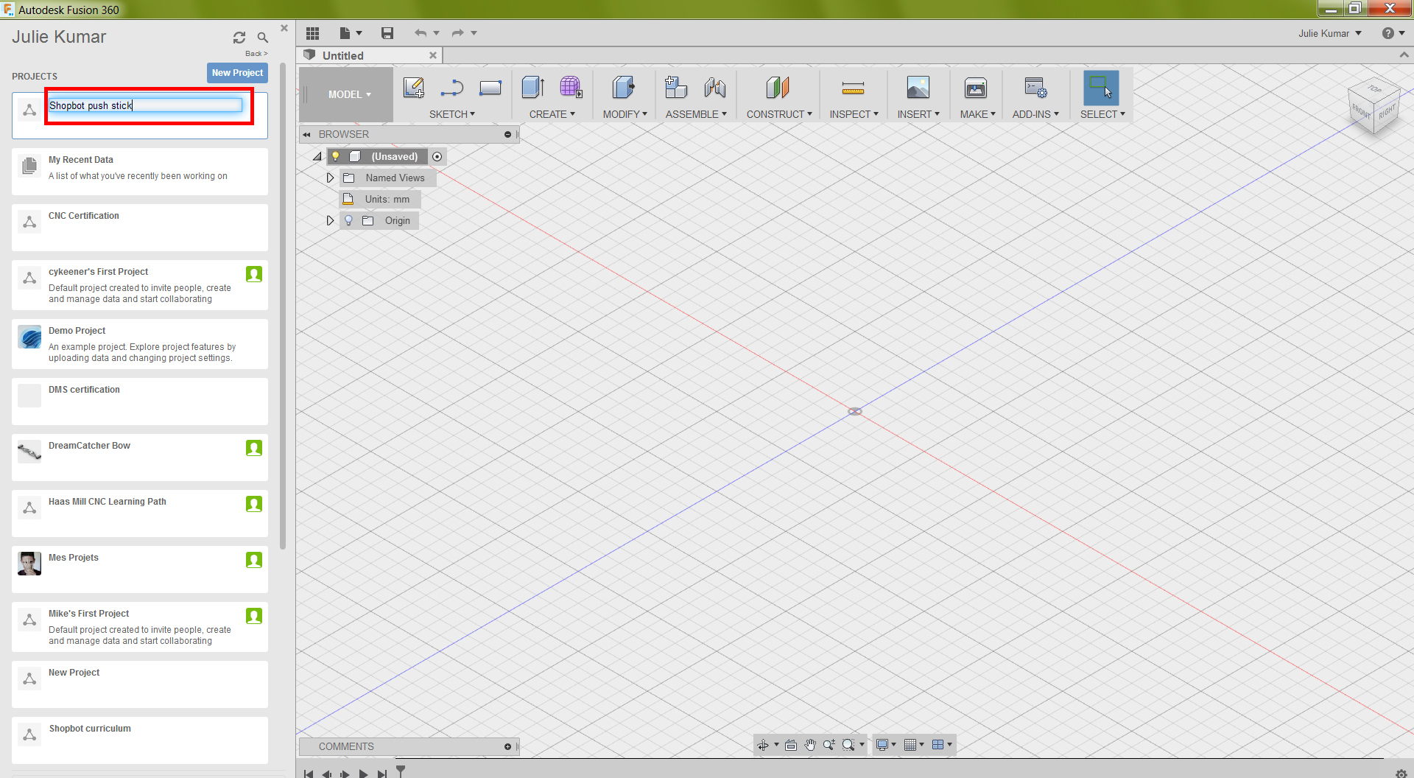Select the Create Form tool
Image resolution: width=1414 pixels, height=778 pixels.
click(x=571, y=88)
